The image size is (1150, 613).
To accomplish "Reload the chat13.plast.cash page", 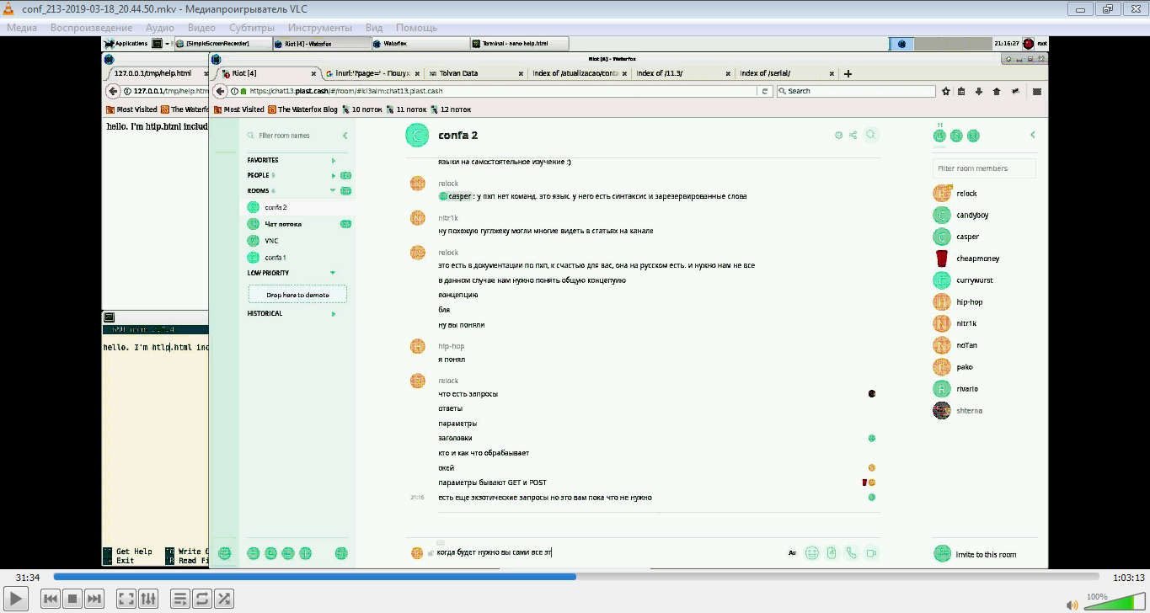I will (765, 91).
